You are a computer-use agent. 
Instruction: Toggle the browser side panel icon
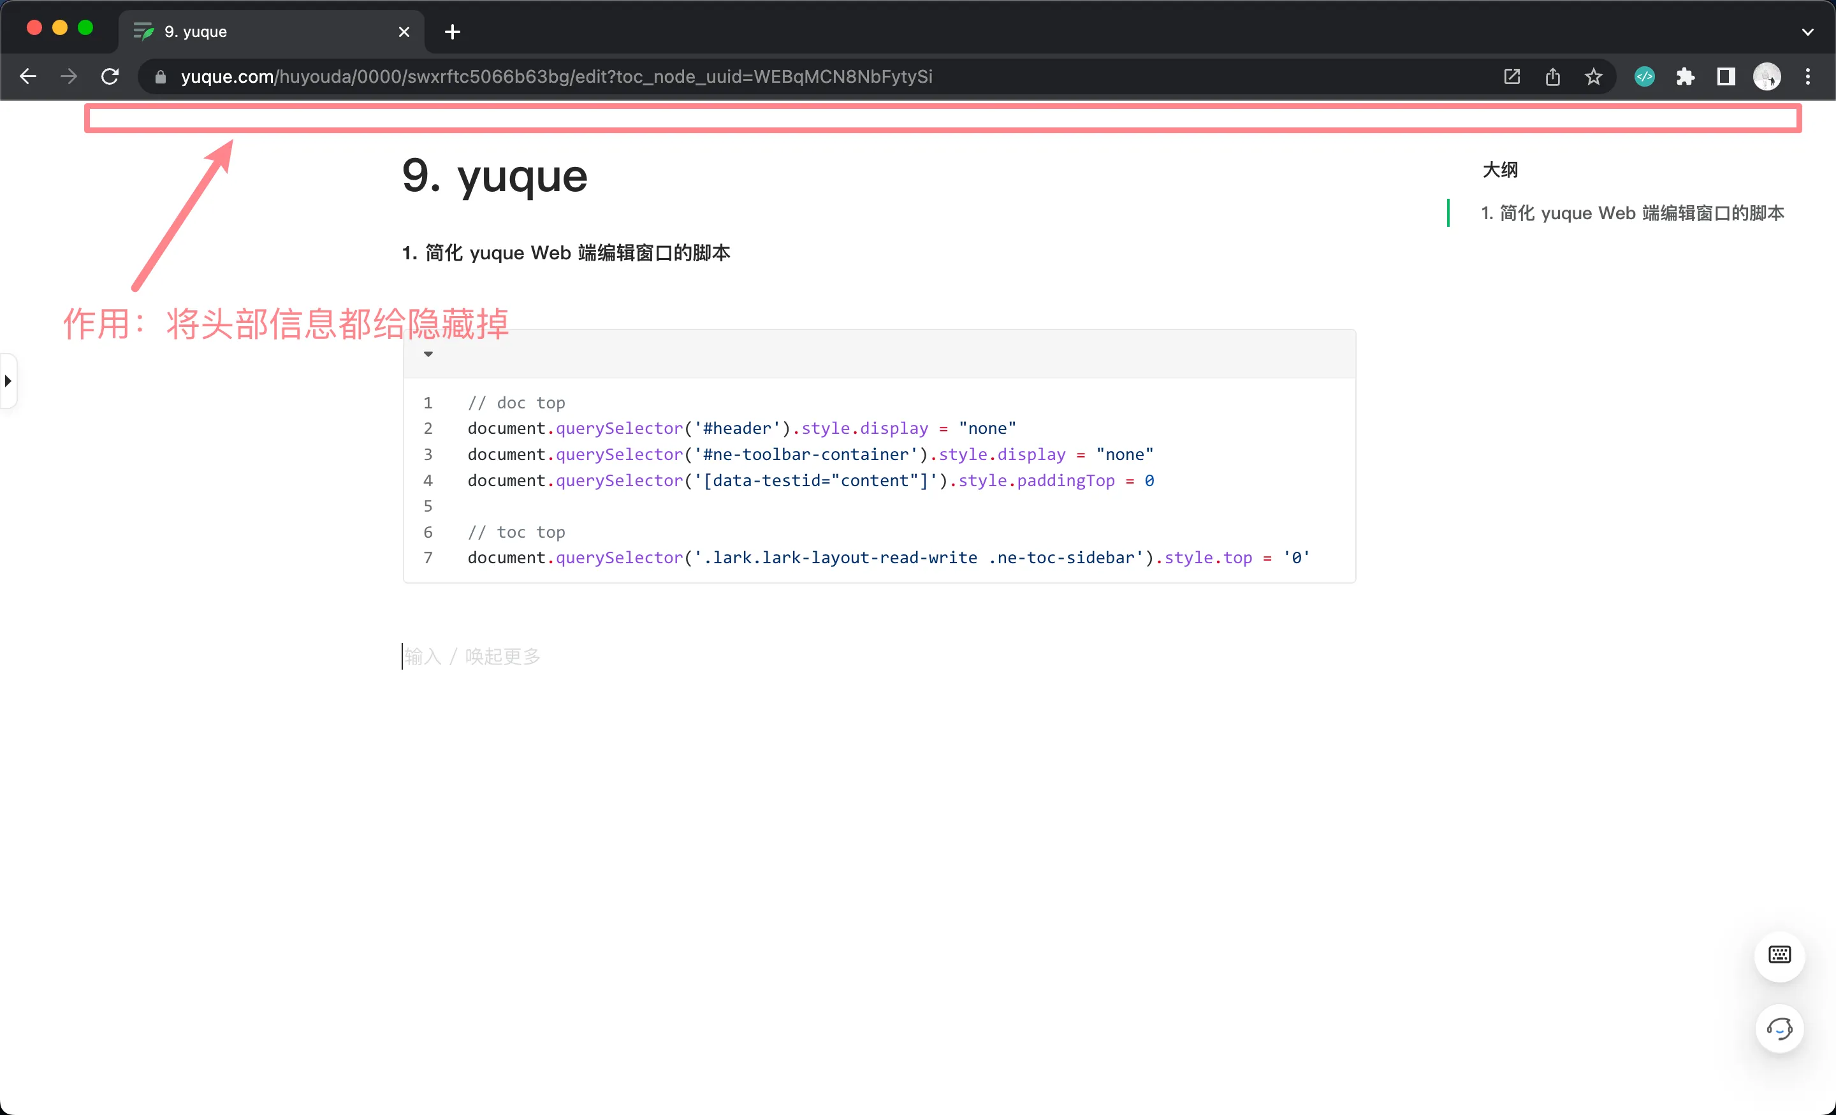[1726, 76]
